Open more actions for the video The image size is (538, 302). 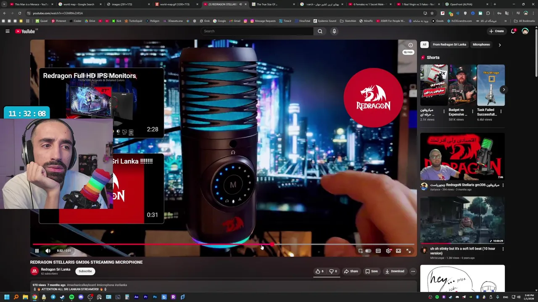[413, 271]
